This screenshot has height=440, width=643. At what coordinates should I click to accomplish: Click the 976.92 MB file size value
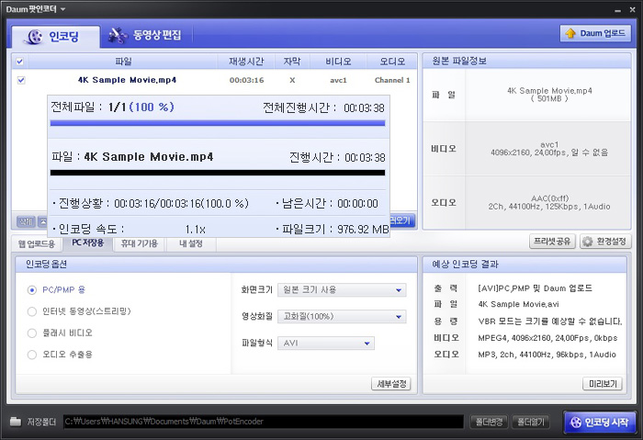[x=363, y=230]
